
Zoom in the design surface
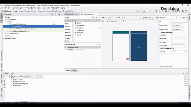150,18
